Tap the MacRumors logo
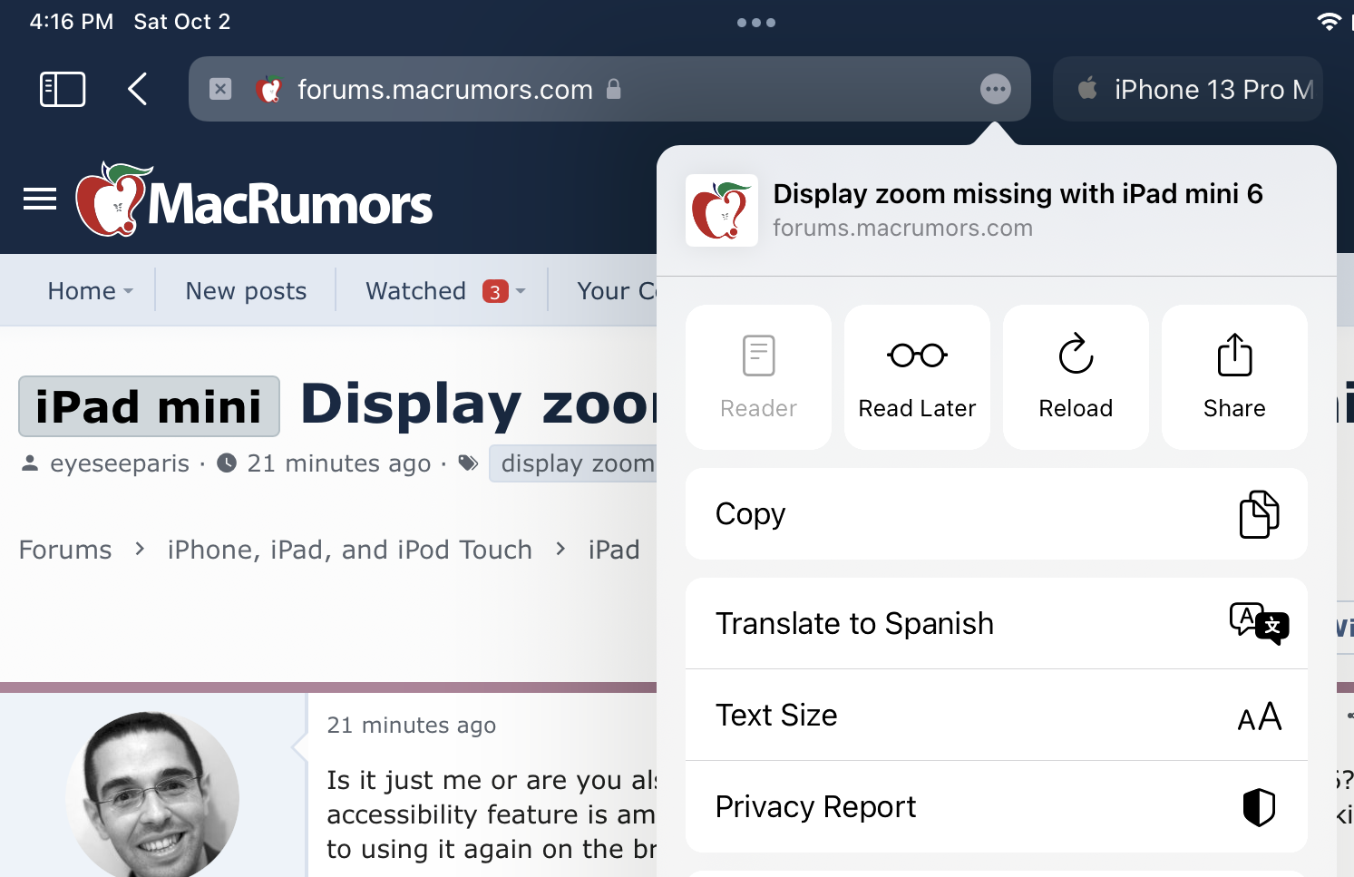Screen dimensions: 1354x877 point(254,200)
